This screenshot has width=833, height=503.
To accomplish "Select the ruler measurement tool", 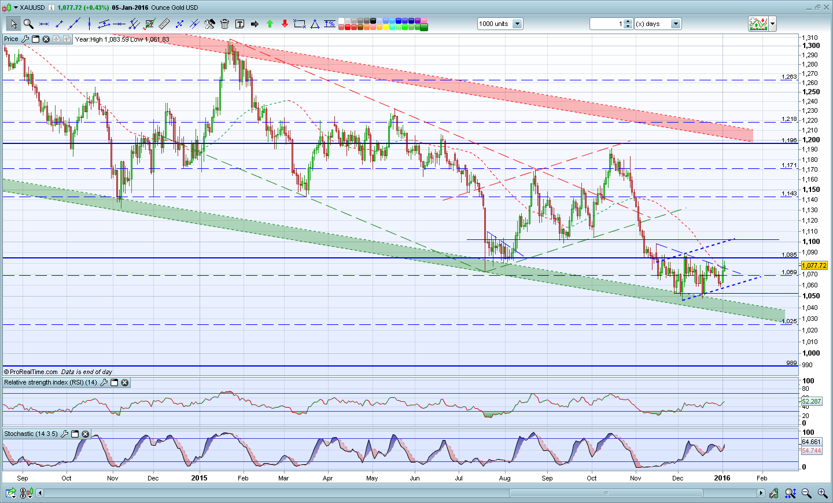I will point(164,24).
